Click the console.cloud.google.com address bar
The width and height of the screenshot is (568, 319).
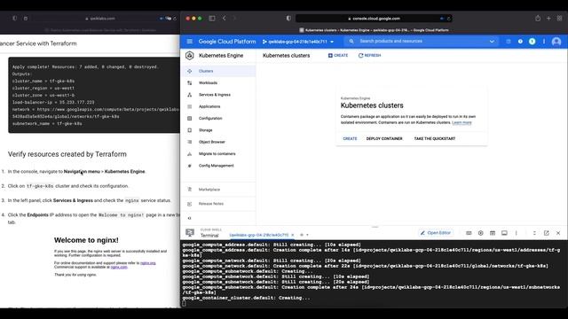[374, 19]
